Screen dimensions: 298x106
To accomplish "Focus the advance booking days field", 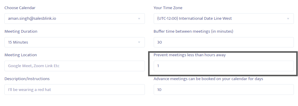I will [x=224, y=90].
